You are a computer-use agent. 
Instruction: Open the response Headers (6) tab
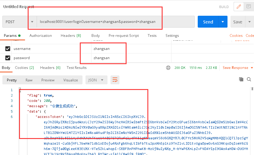pyautogui.click(x=50, y=68)
